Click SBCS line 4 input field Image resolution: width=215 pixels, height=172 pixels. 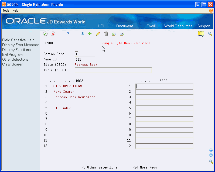[164, 103]
